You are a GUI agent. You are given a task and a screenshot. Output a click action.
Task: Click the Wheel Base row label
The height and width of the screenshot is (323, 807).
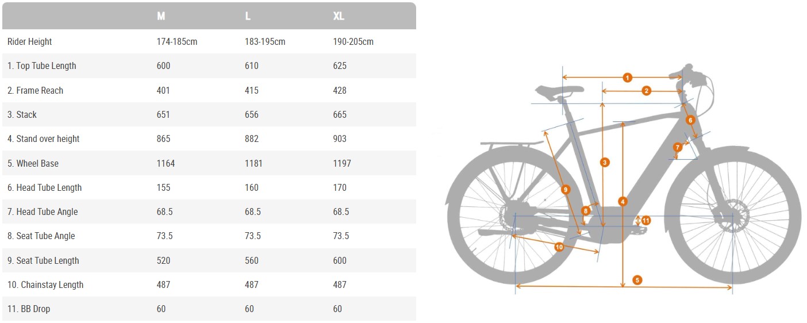33,163
